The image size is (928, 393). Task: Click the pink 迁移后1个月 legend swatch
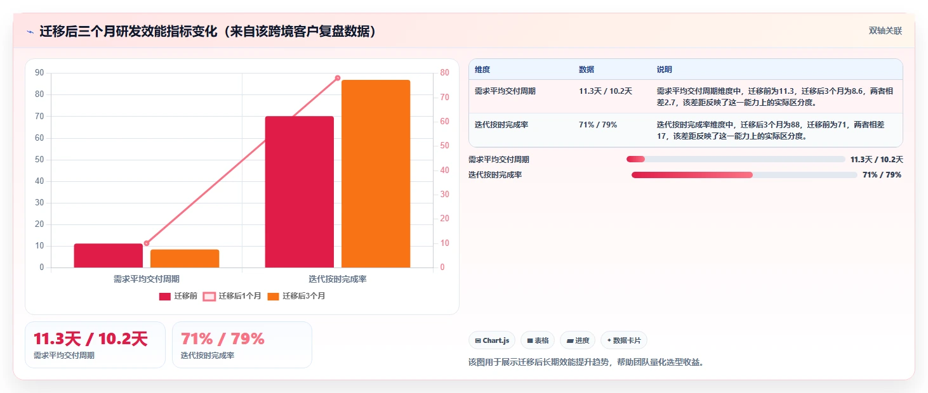click(209, 296)
